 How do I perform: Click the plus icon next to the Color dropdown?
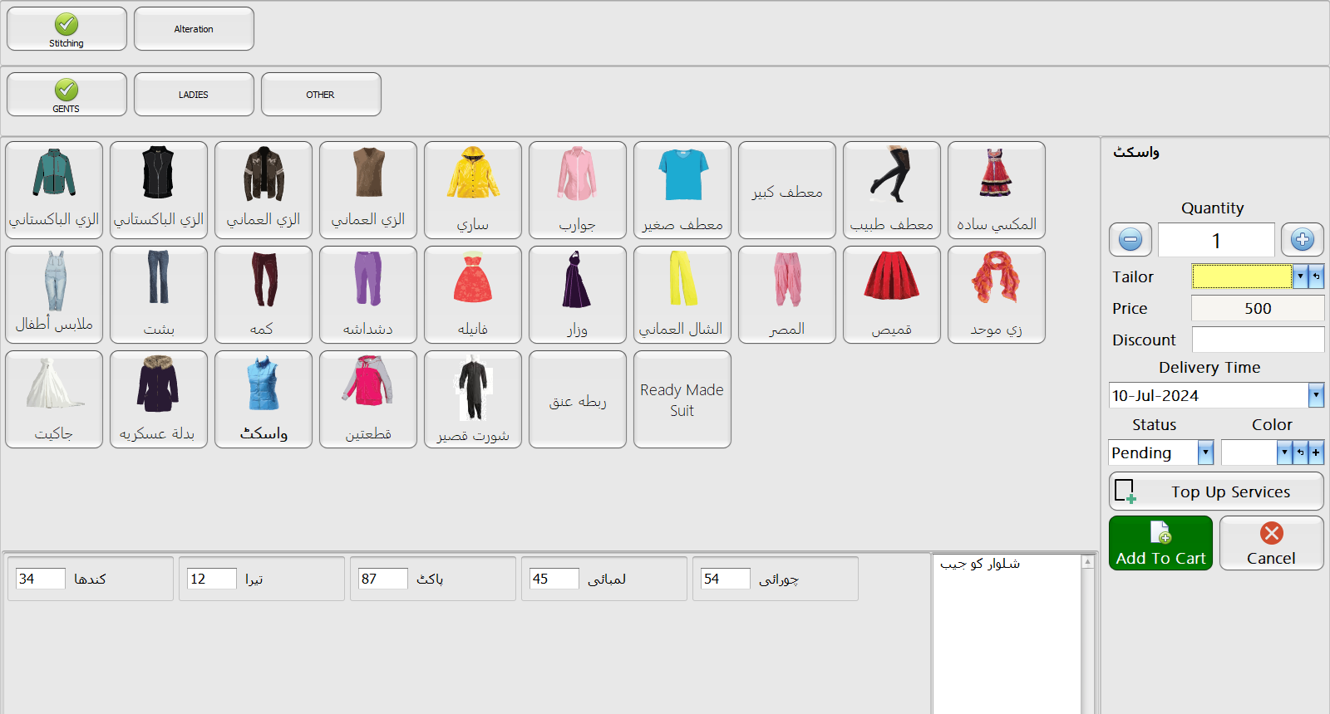(1316, 452)
